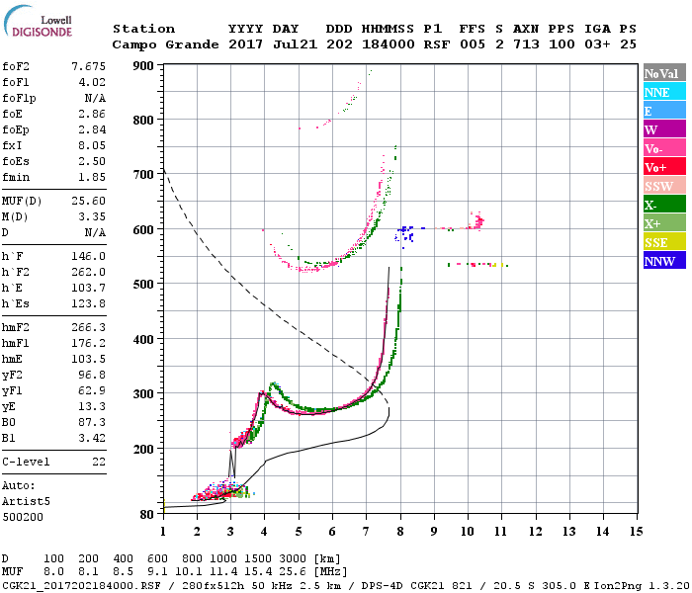This screenshot has width=692, height=593.
Task: Click the date Jul21 in the header
Action: tap(295, 44)
